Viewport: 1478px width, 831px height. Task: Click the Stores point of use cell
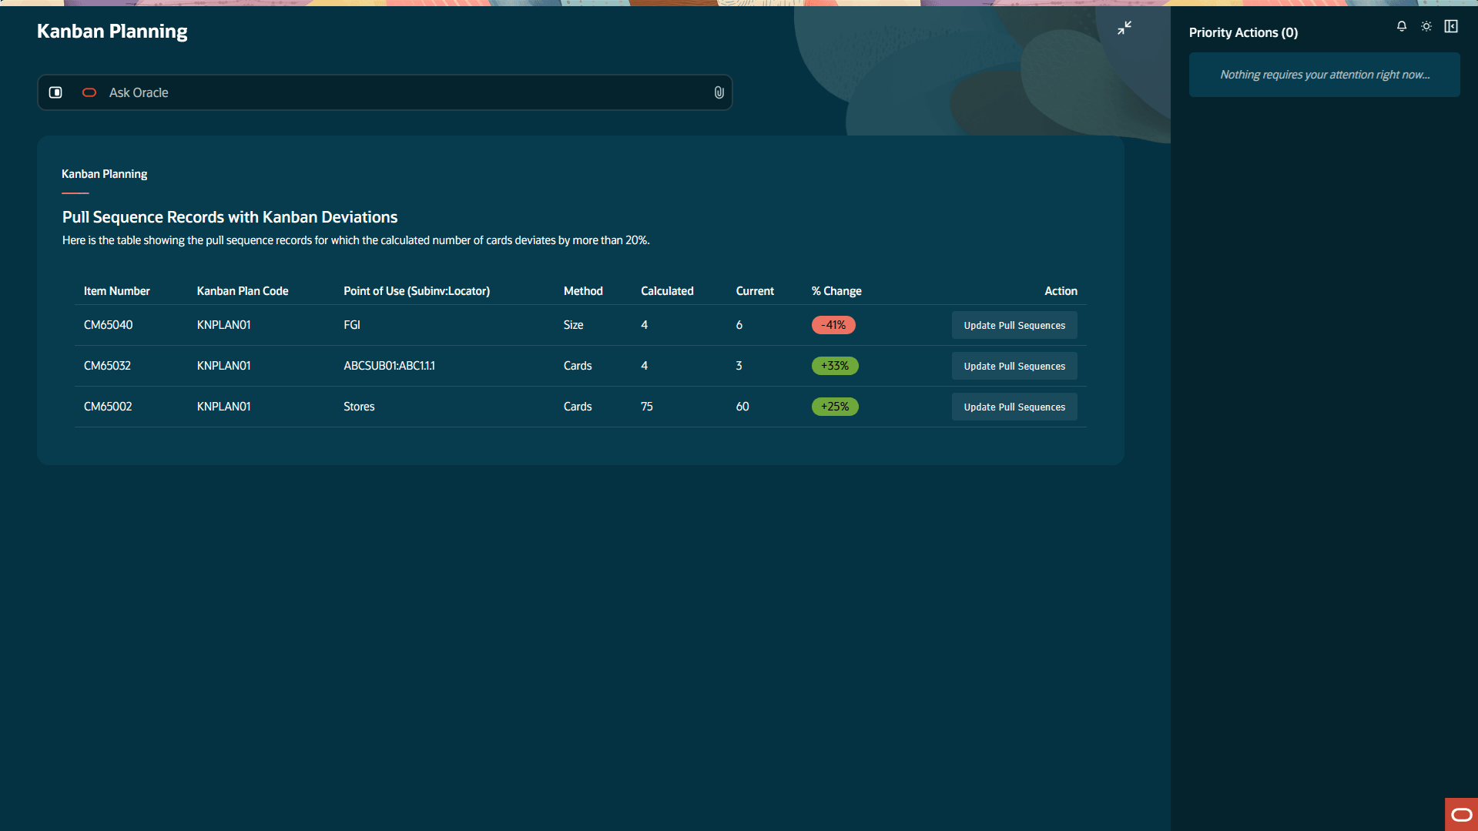(359, 407)
